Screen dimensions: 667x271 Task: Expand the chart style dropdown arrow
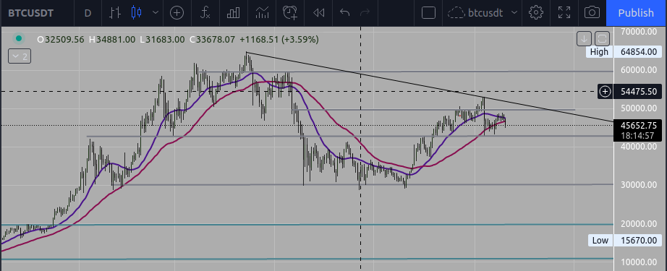click(156, 13)
